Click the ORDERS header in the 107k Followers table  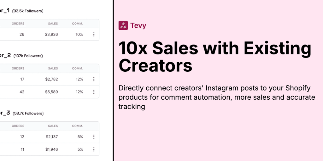18,69
